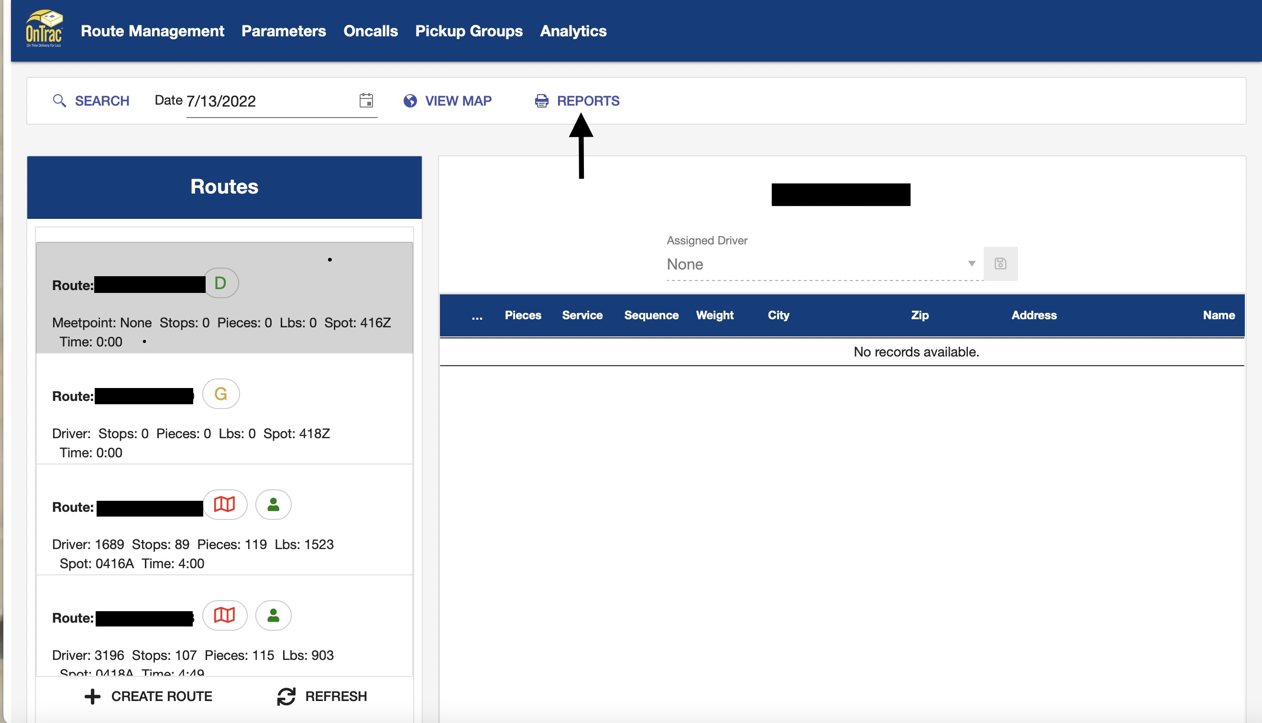Go to the Analytics tab

pyautogui.click(x=573, y=31)
